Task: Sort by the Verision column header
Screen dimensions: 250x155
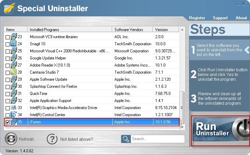Action: point(166,30)
